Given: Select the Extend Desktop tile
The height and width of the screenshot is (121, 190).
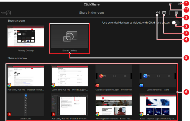Looking at the screenshot, I should pyautogui.click(x=70, y=38).
